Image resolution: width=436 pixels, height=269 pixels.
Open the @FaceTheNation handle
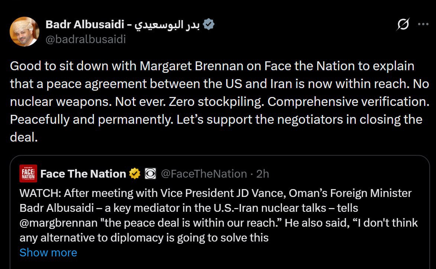204,174
